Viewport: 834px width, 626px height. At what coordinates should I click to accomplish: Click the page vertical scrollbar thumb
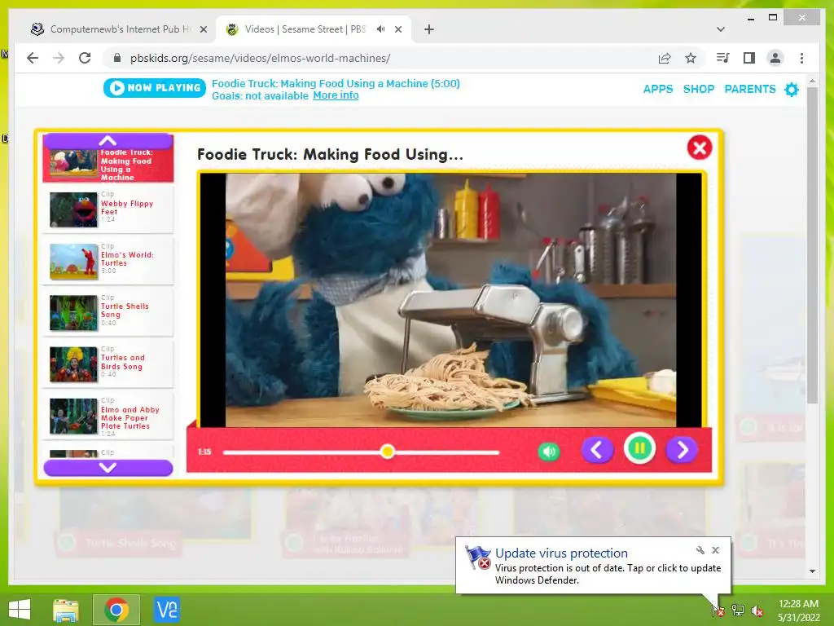pos(812,245)
